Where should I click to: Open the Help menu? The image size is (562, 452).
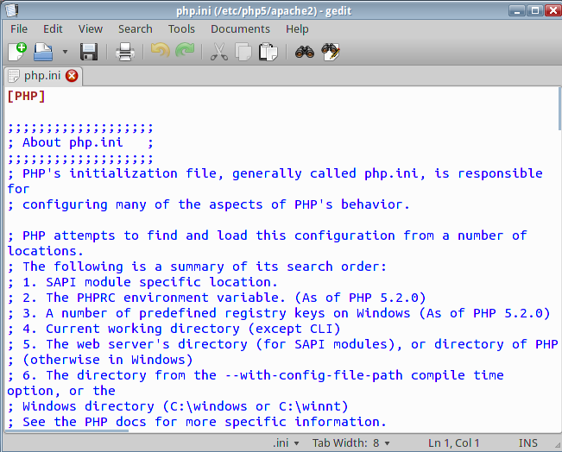[x=297, y=29]
